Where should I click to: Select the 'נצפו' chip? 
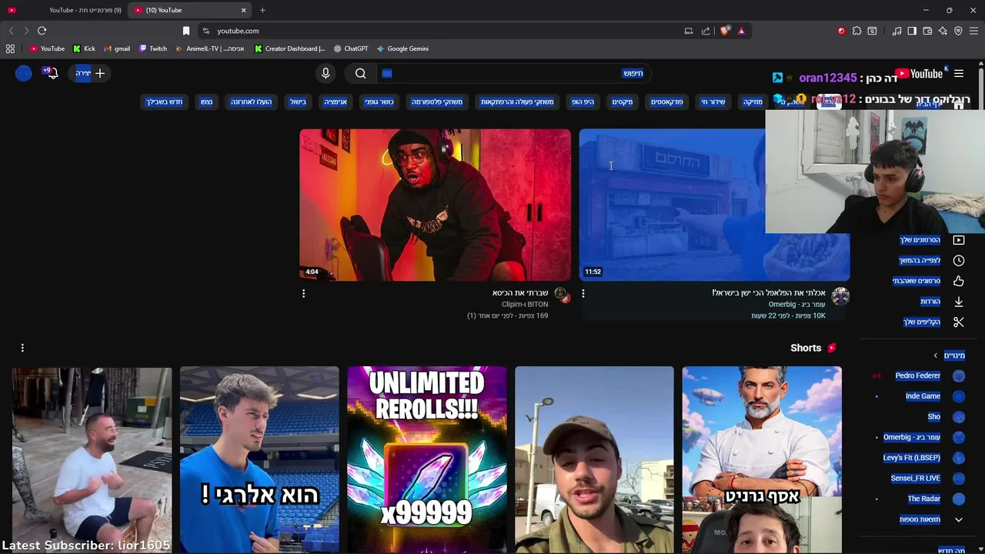(206, 102)
